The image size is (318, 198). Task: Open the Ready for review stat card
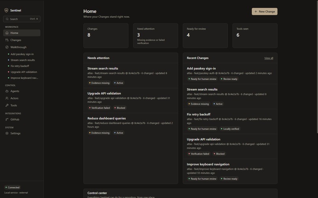coord(205,36)
